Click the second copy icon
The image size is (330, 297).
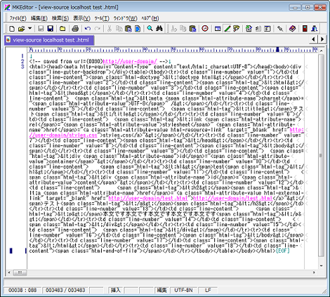click(x=183, y=29)
